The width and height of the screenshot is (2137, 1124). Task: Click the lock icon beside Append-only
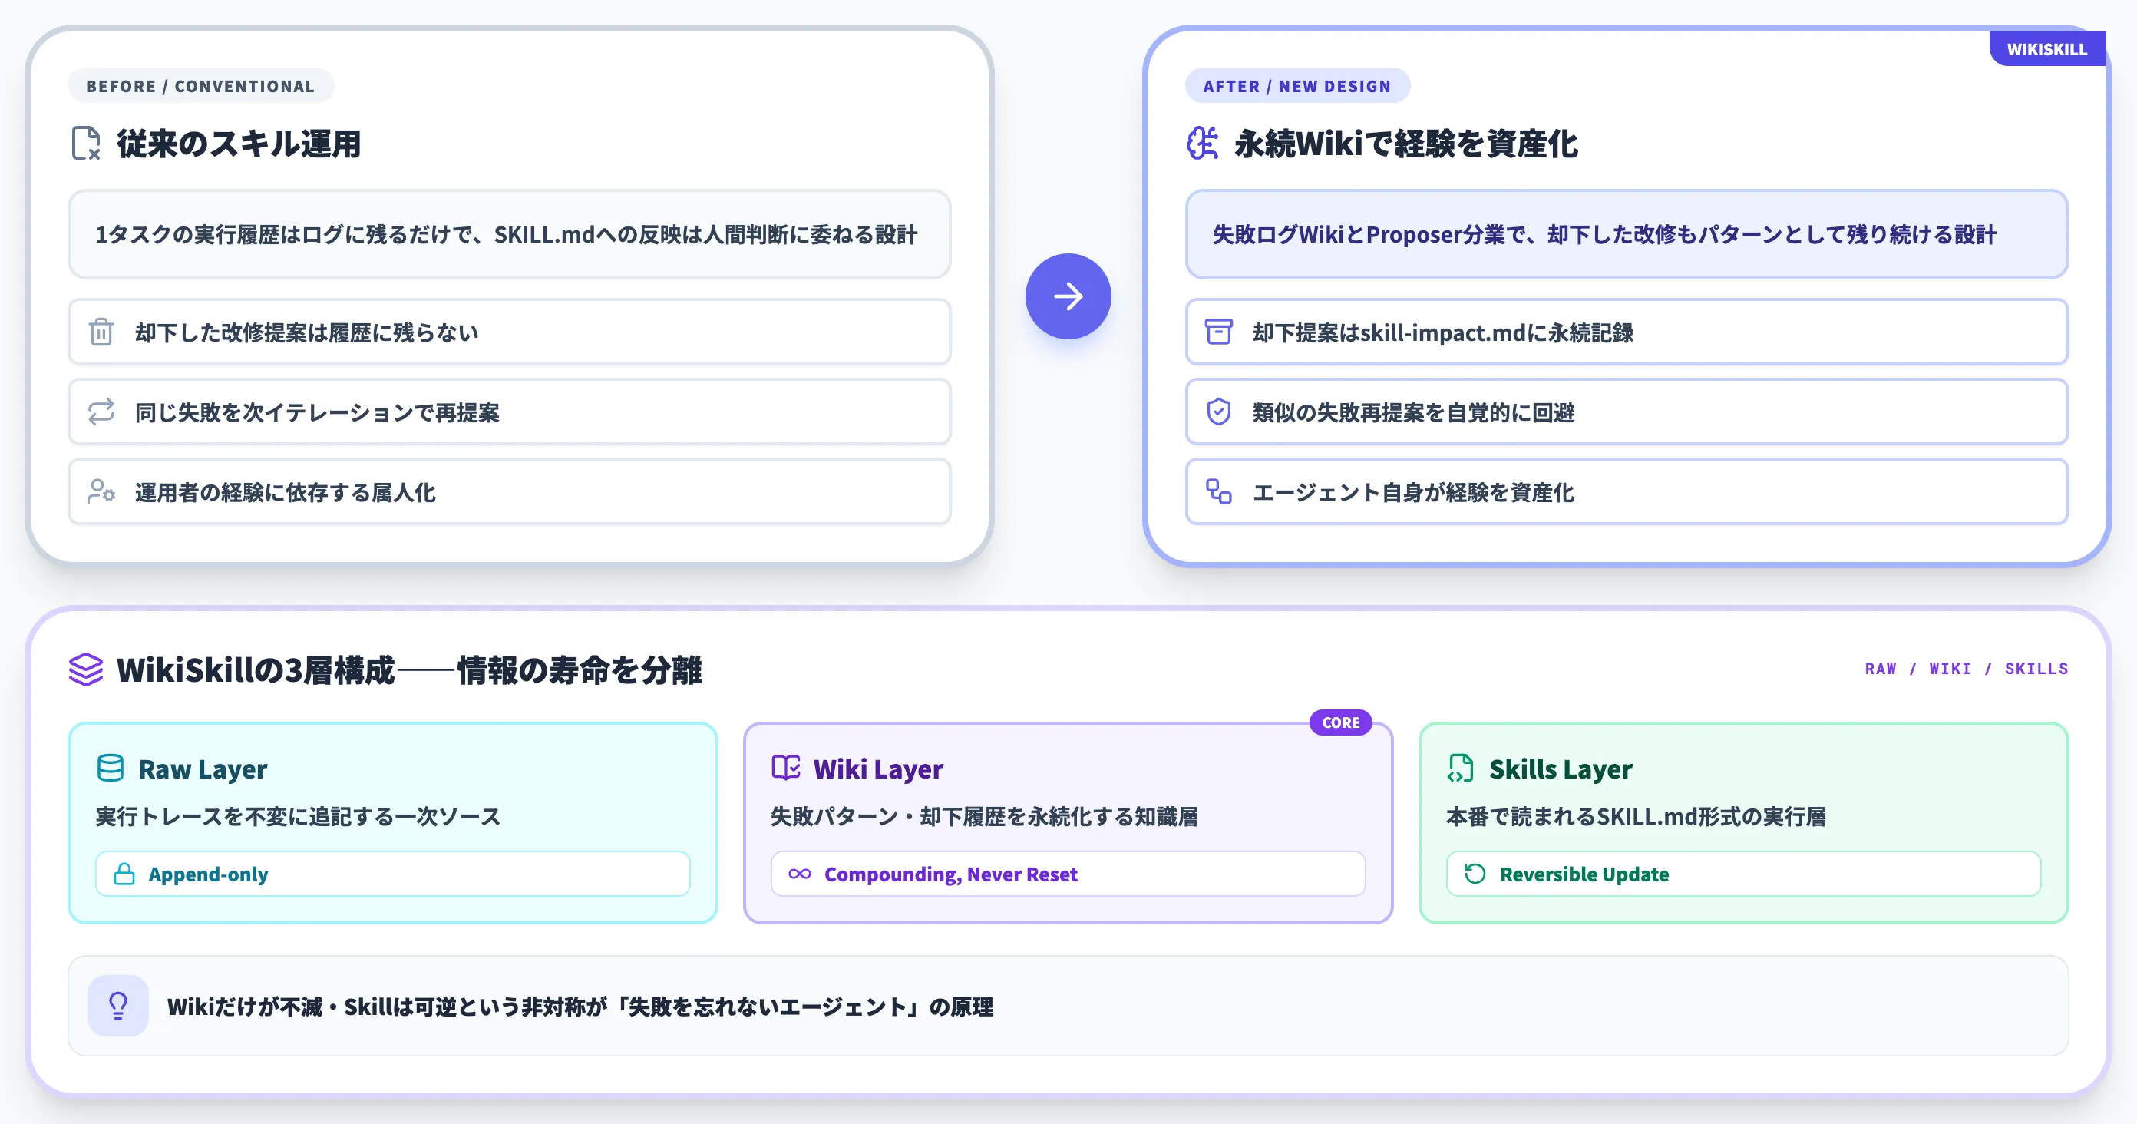pyautogui.click(x=124, y=874)
